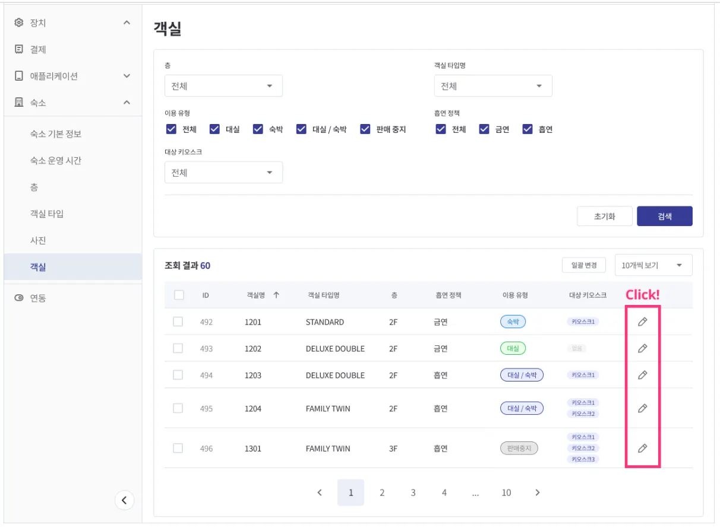Open the 대상 키오스크 dropdown
Viewport: 720px width, 531px height.
pyautogui.click(x=223, y=173)
